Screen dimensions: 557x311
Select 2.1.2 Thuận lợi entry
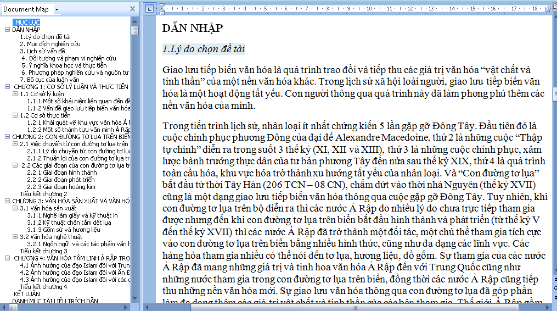point(78,158)
